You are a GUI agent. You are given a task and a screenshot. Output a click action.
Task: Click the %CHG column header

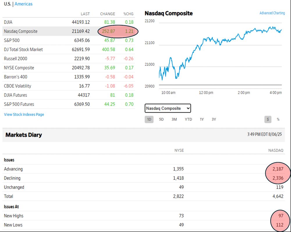(128, 14)
